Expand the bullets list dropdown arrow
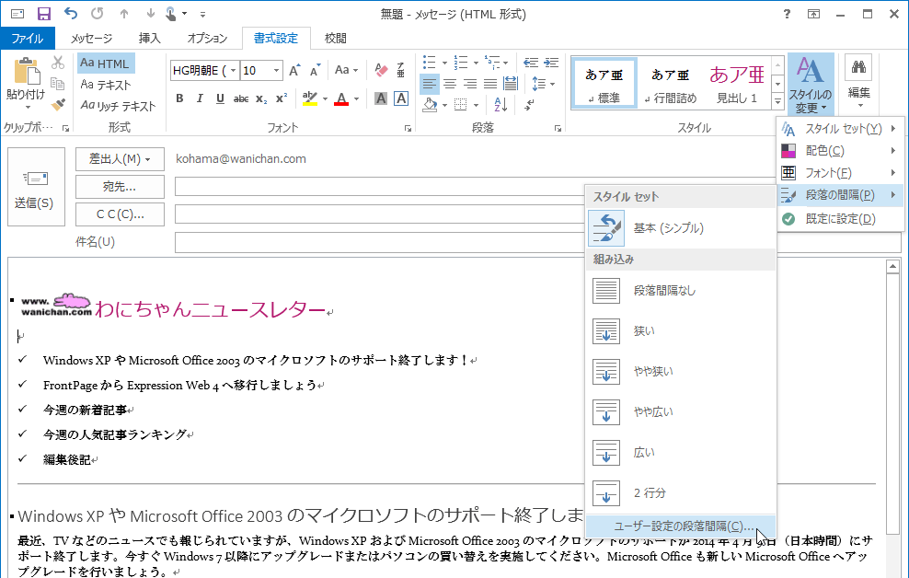The width and height of the screenshot is (909, 578). (x=444, y=63)
